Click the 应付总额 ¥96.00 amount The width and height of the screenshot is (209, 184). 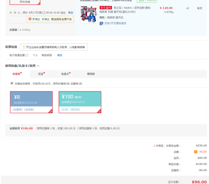pos(199,182)
